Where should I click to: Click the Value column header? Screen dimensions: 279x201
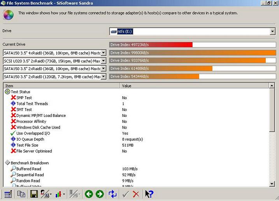pos(194,86)
